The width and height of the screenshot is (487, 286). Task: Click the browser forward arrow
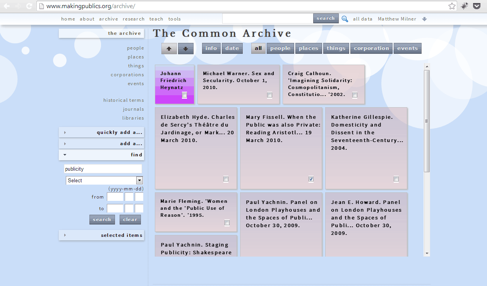point(18,6)
